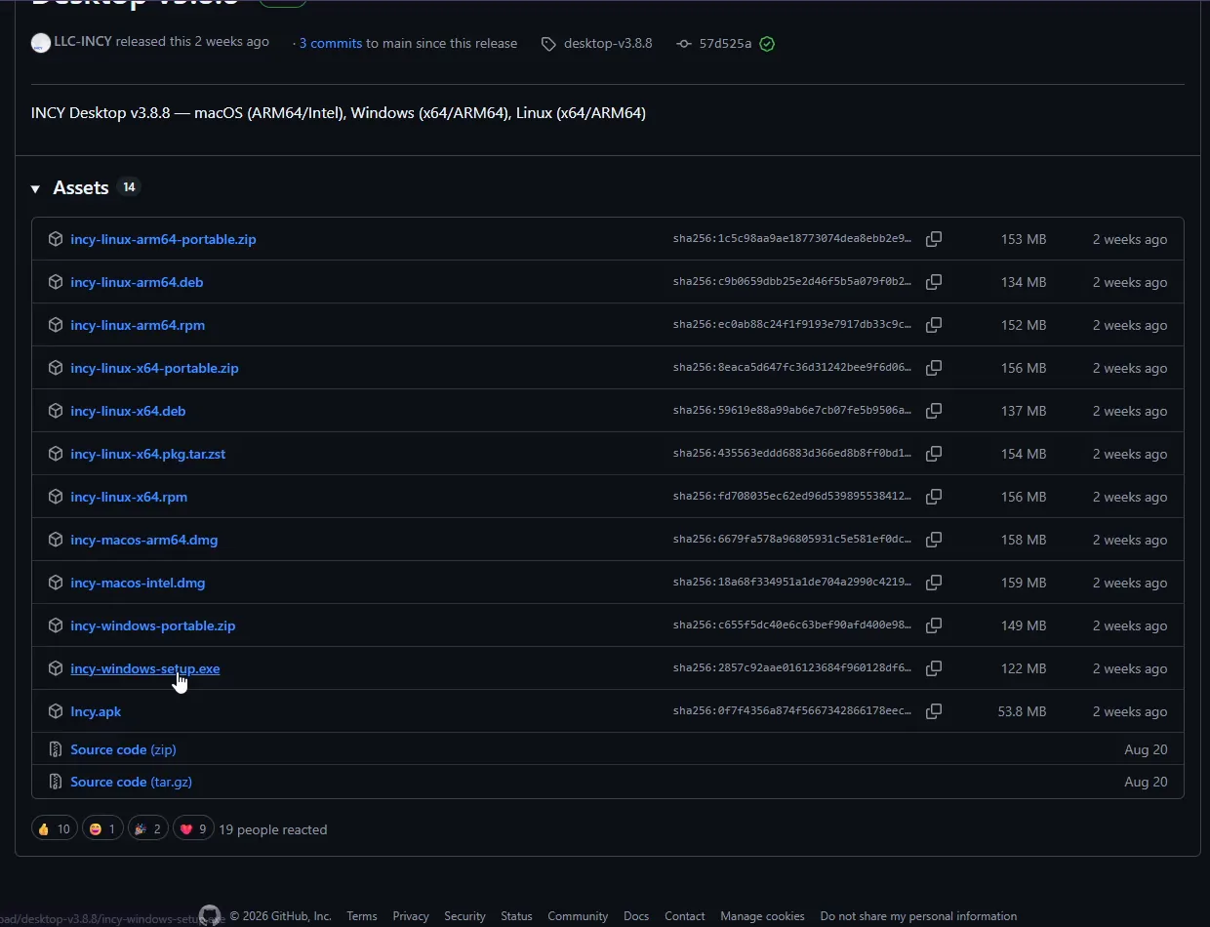
Task: Copy SHA256 hash of incy-linux-x64.deb
Action: point(934,411)
